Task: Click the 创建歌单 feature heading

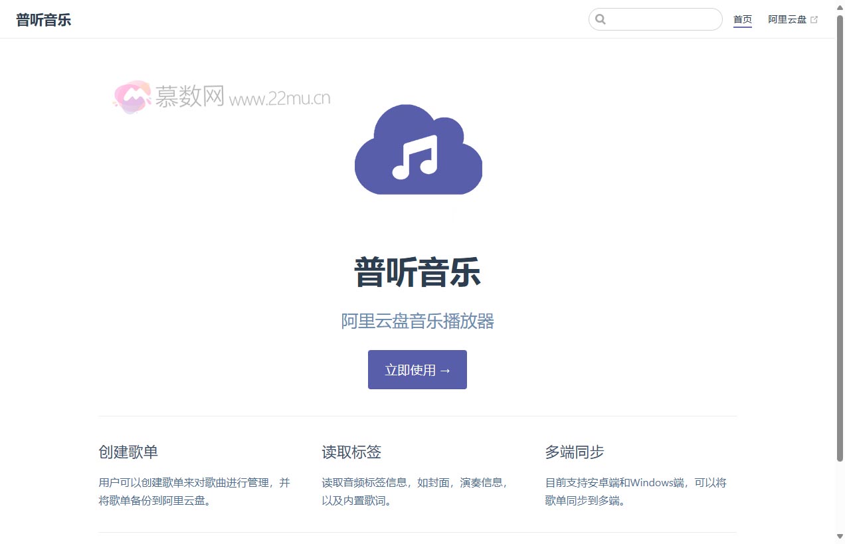Action: click(128, 452)
